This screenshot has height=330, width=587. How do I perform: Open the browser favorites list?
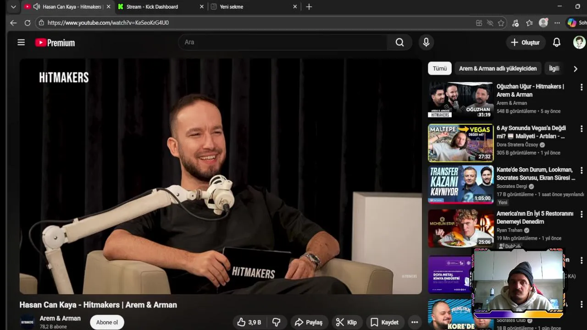tap(529, 23)
